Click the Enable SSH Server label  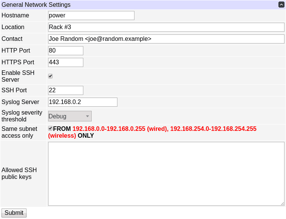point(18,76)
